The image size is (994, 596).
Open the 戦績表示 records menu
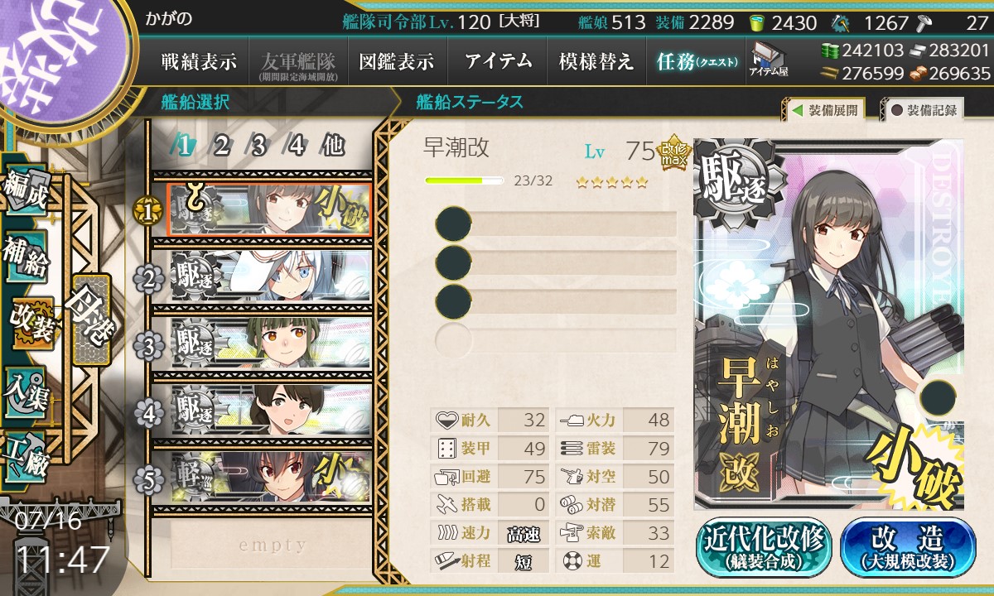coord(199,61)
